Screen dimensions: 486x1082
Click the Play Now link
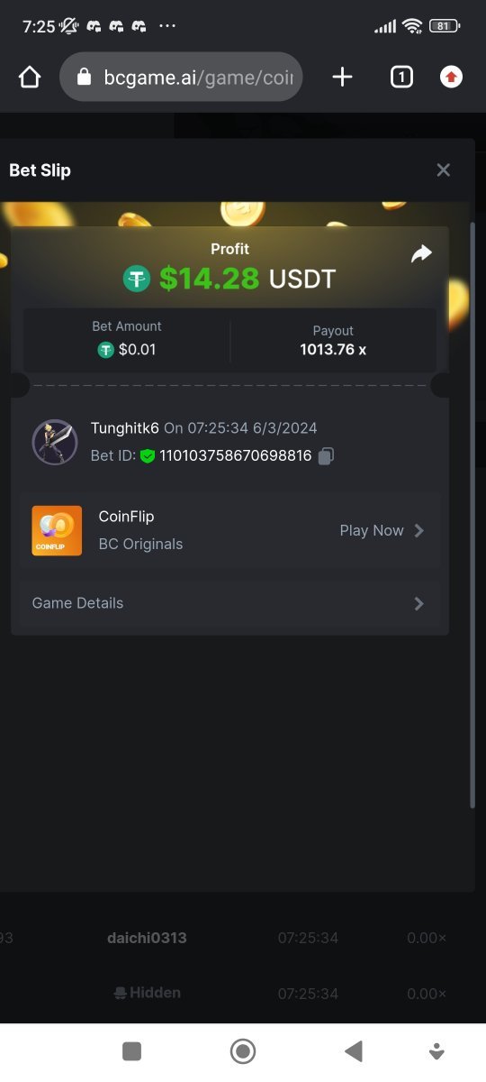(x=372, y=531)
